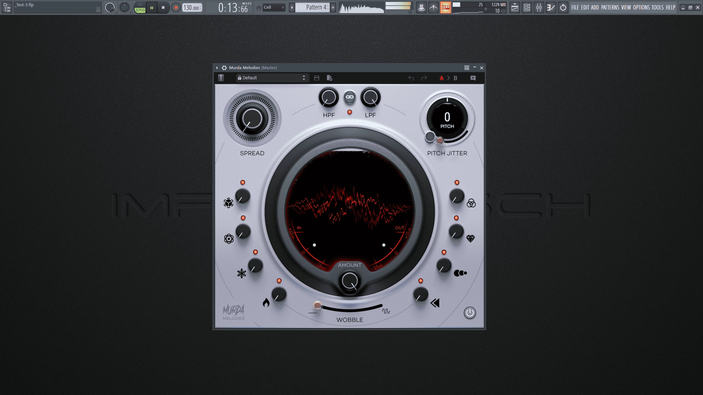This screenshot has height=395, width=703.
Task: Open the Cell snap dropdown
Action: [x=274, y=7]
